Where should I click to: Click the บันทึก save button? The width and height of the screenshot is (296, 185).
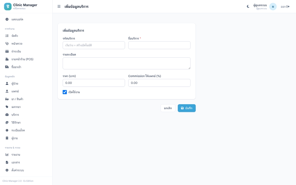coord(187,108)
